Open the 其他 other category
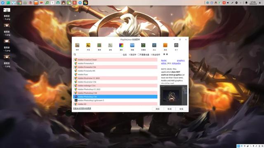 [165, 46]
